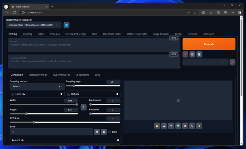The image size is (246, 149).
Task: Click the Sampling steps number box
Action: click(113, 82)
